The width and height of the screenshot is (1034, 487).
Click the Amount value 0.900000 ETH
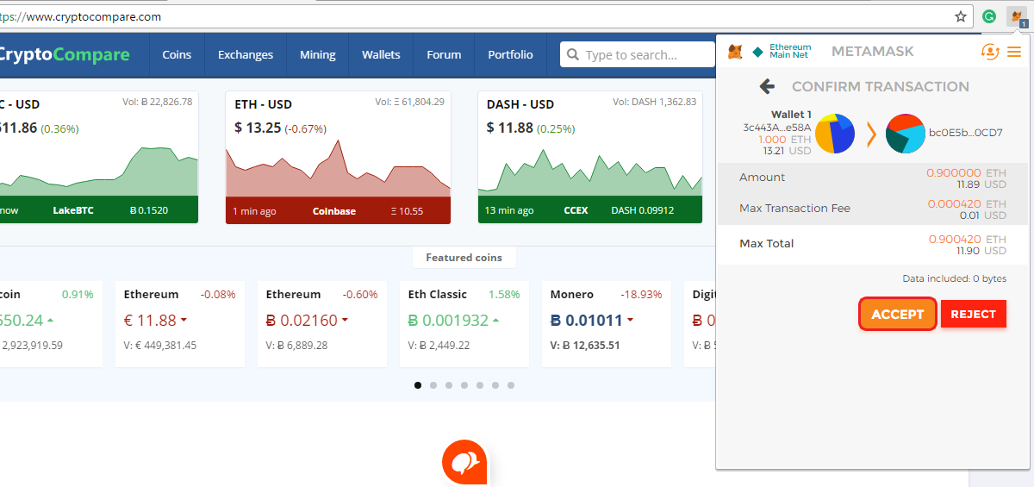tap(966, 172)
